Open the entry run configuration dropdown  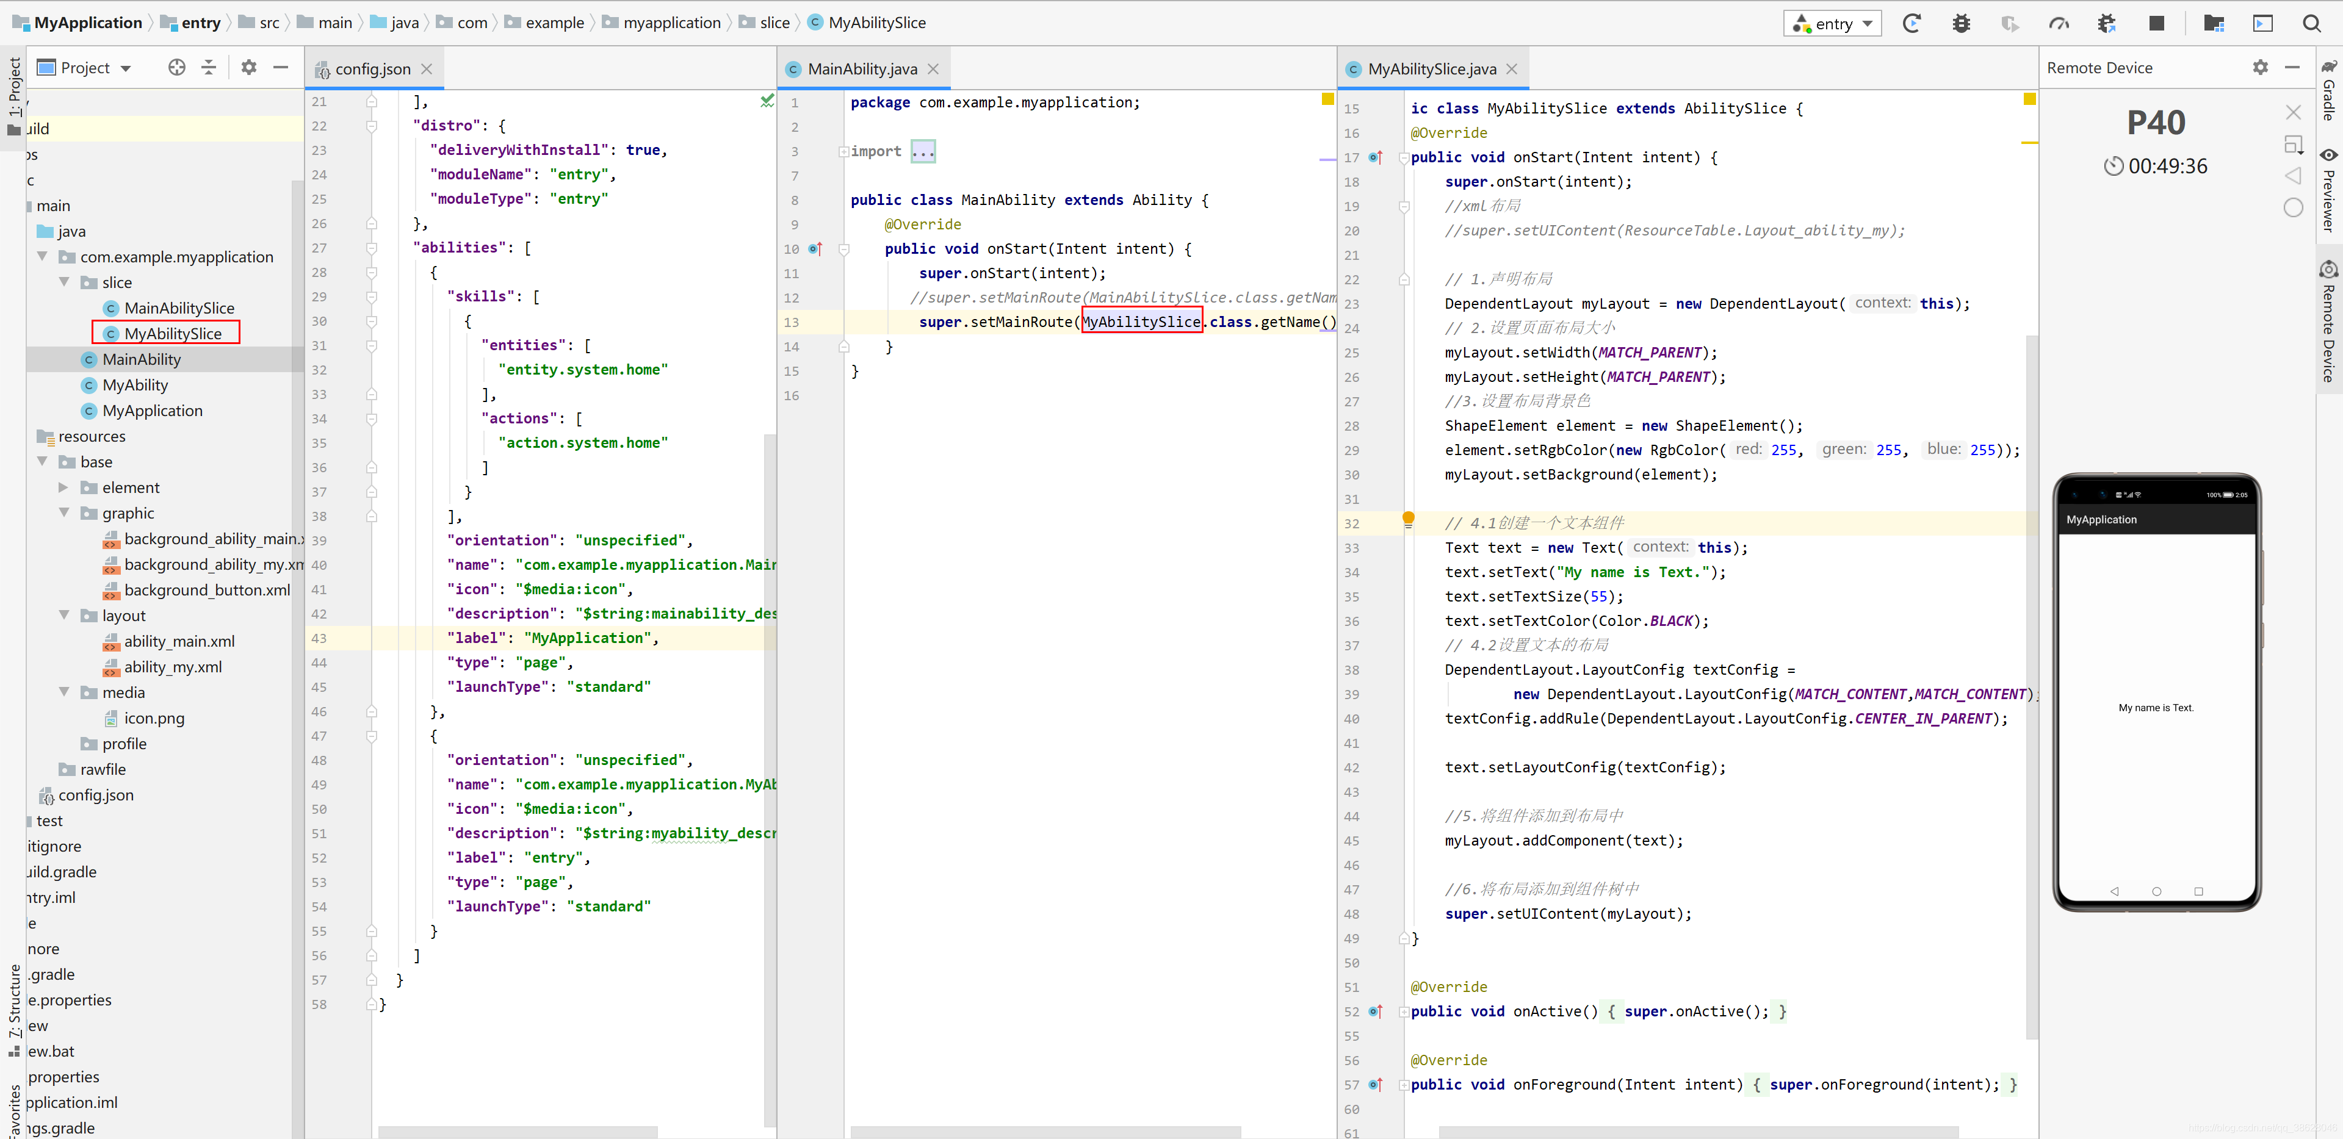click(1832, 24)
